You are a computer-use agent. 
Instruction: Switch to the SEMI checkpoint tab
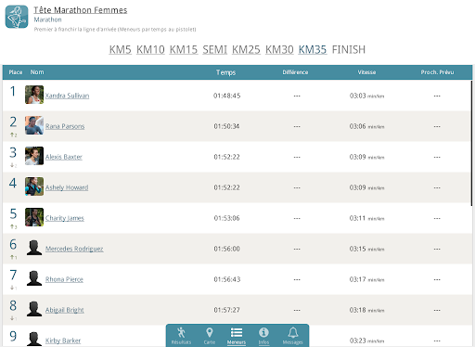[x=215, y=49]
